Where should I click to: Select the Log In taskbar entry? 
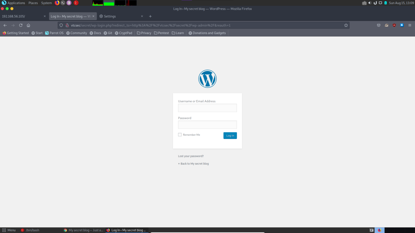pyautogui.click(x=126, y=230)
